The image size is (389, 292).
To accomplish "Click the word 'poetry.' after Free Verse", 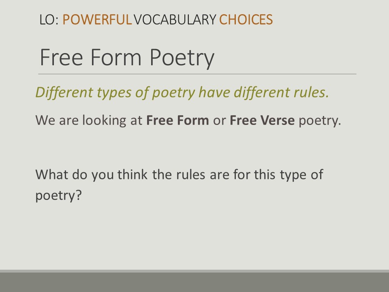I will (x=320, y=121).
